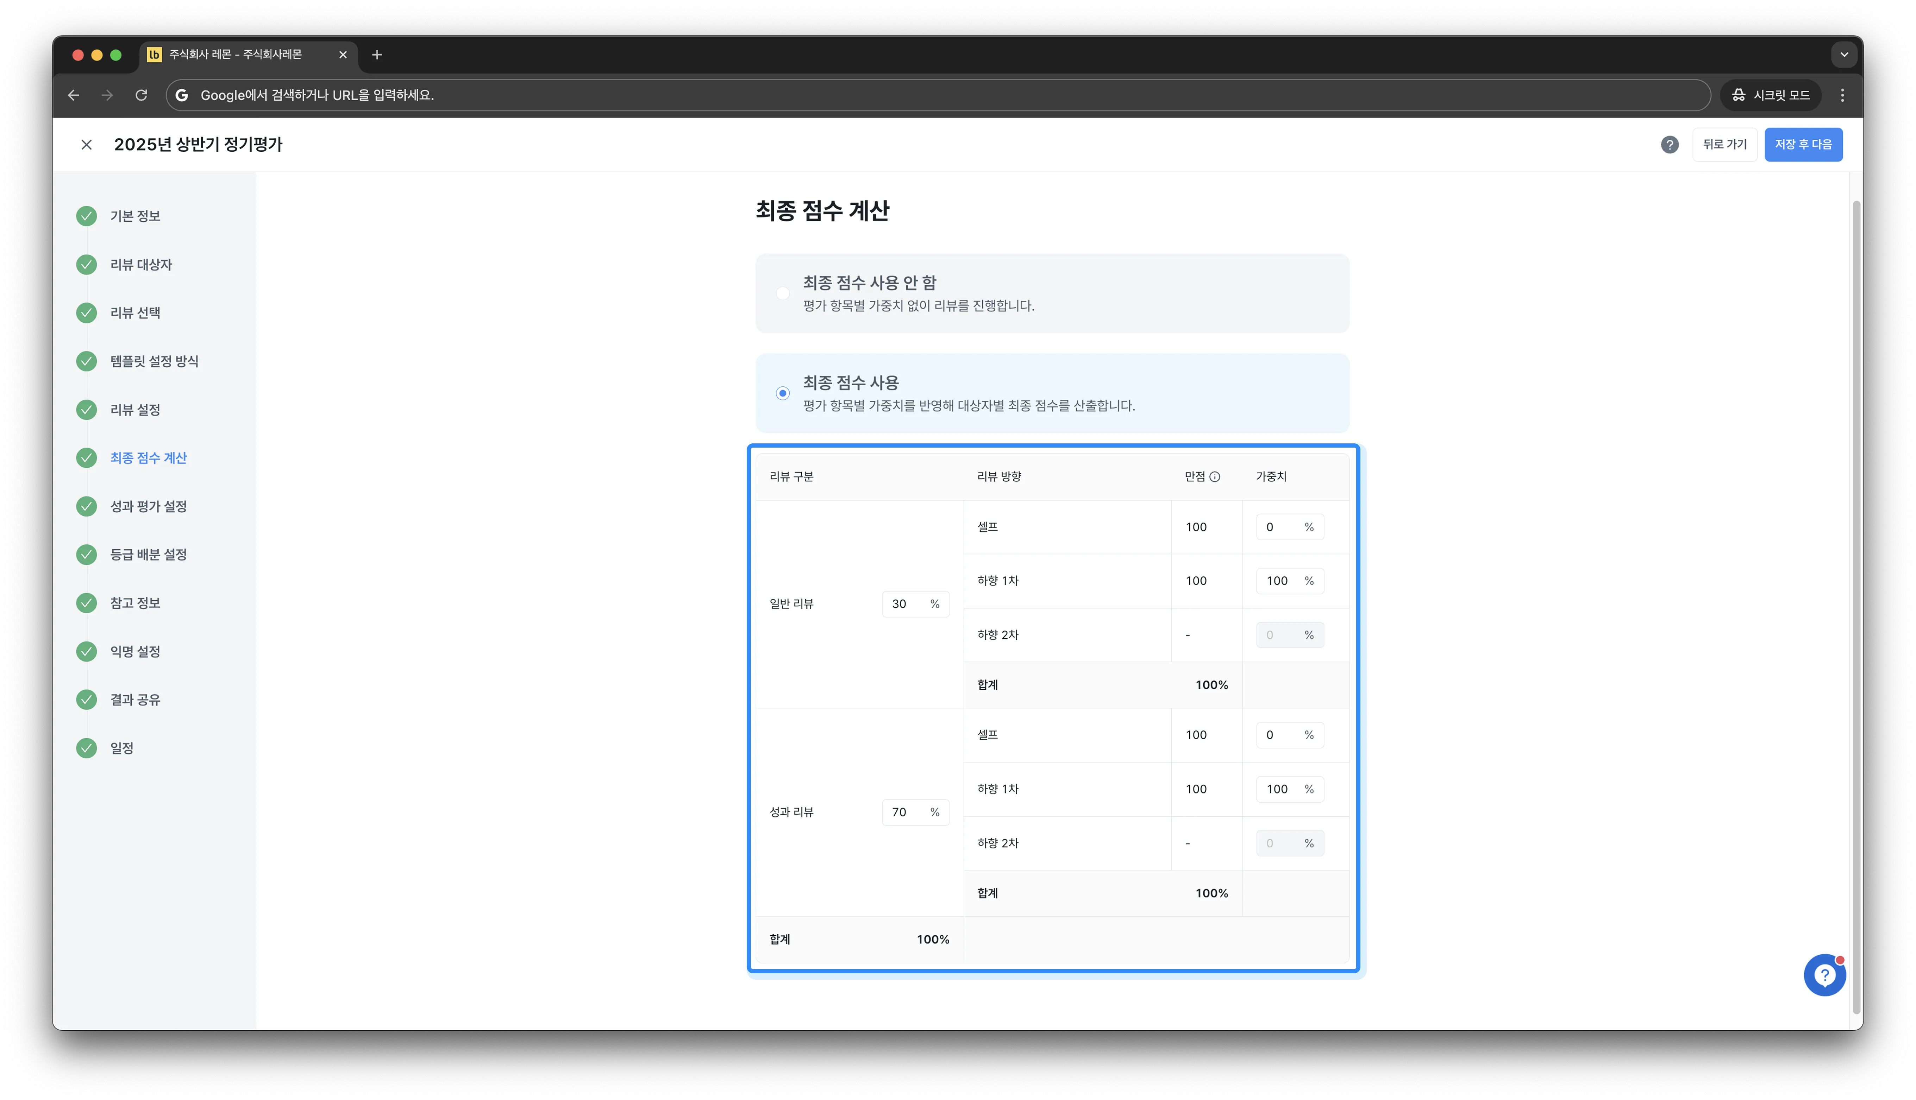Viewport: 1916px width, 1100px height.
Task: Click the 일반 리뷰 합계 100% subtotal
Action: 1103,685
